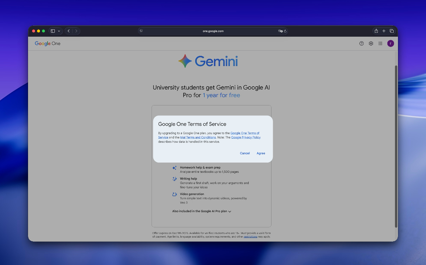Reload the page with the refresh icon
The height and width of the screenshot is (265, 426).
tap(285, 31)
